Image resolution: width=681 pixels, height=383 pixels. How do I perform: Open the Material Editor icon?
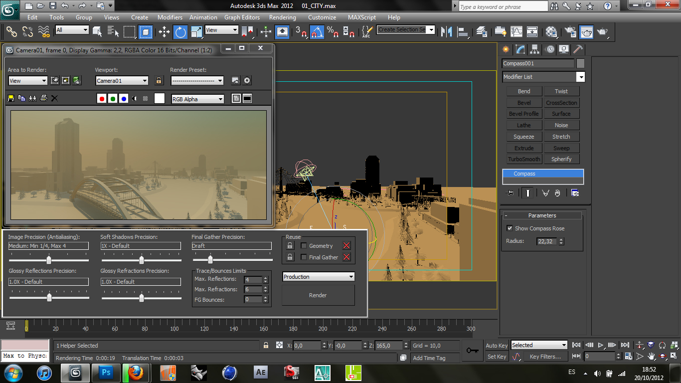click(x=551, y=32)
